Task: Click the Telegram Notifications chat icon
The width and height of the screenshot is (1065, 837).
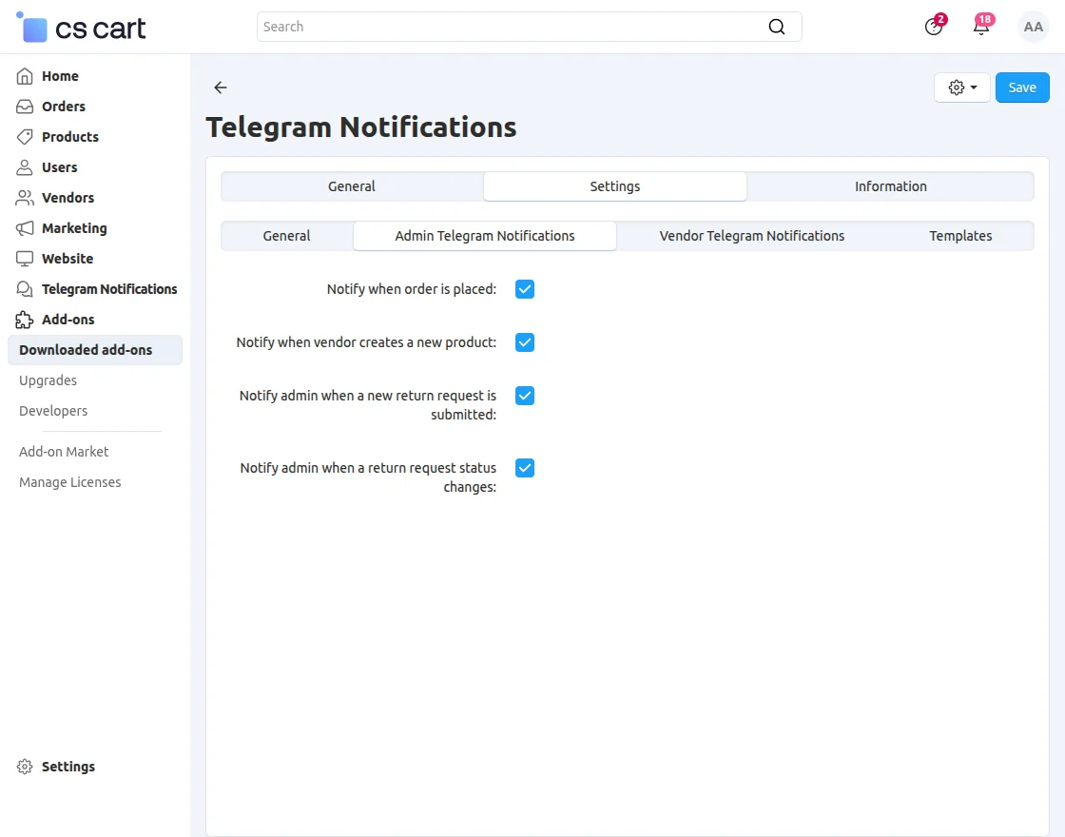Action: [x=25, y=289]
